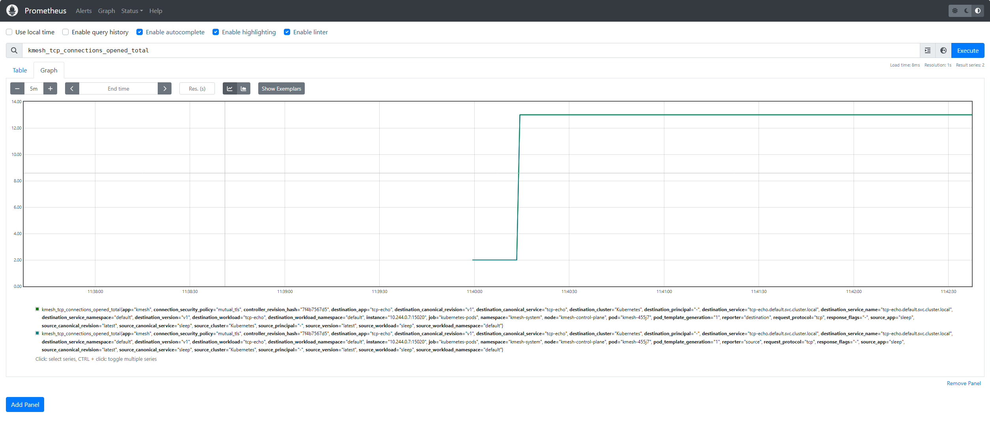Open the Status dropdown menu

pyautogui.click(x=132, y=11)
